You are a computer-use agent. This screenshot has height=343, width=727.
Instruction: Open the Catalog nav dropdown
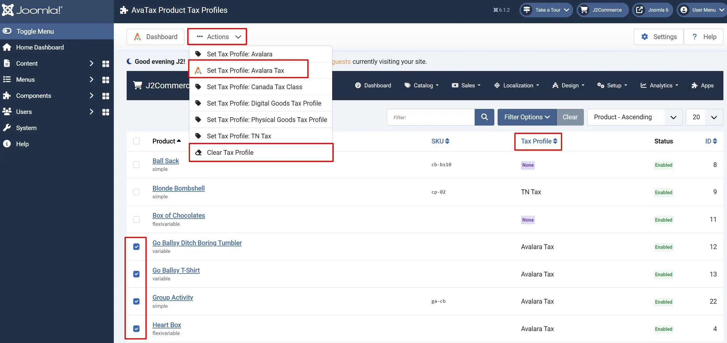tap(421, 85)
